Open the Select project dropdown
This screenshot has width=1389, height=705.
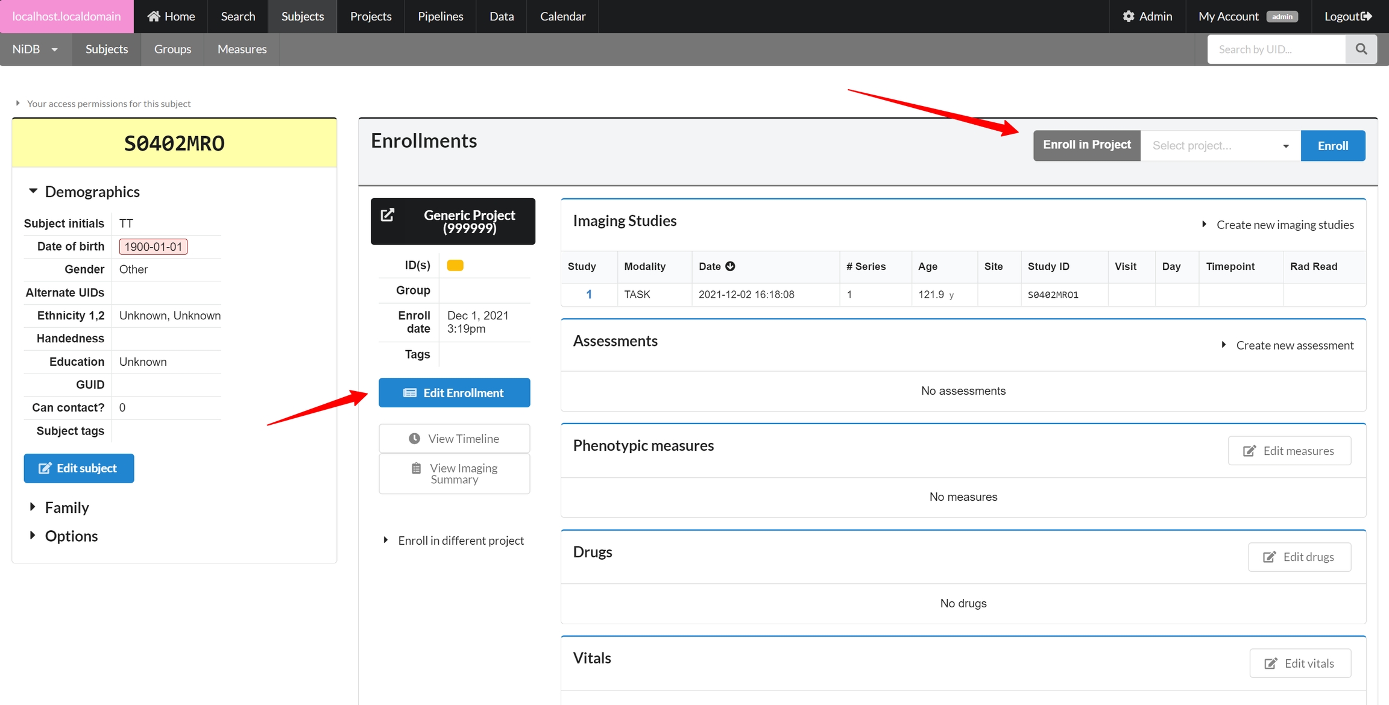(x=1220, y=146)
